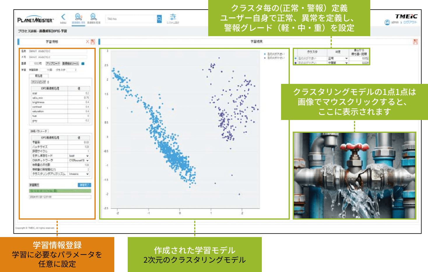Click the TAG No search magnifier button
Image resolution: width=428 pixels, height=272 pixels.
coord(159,19)
